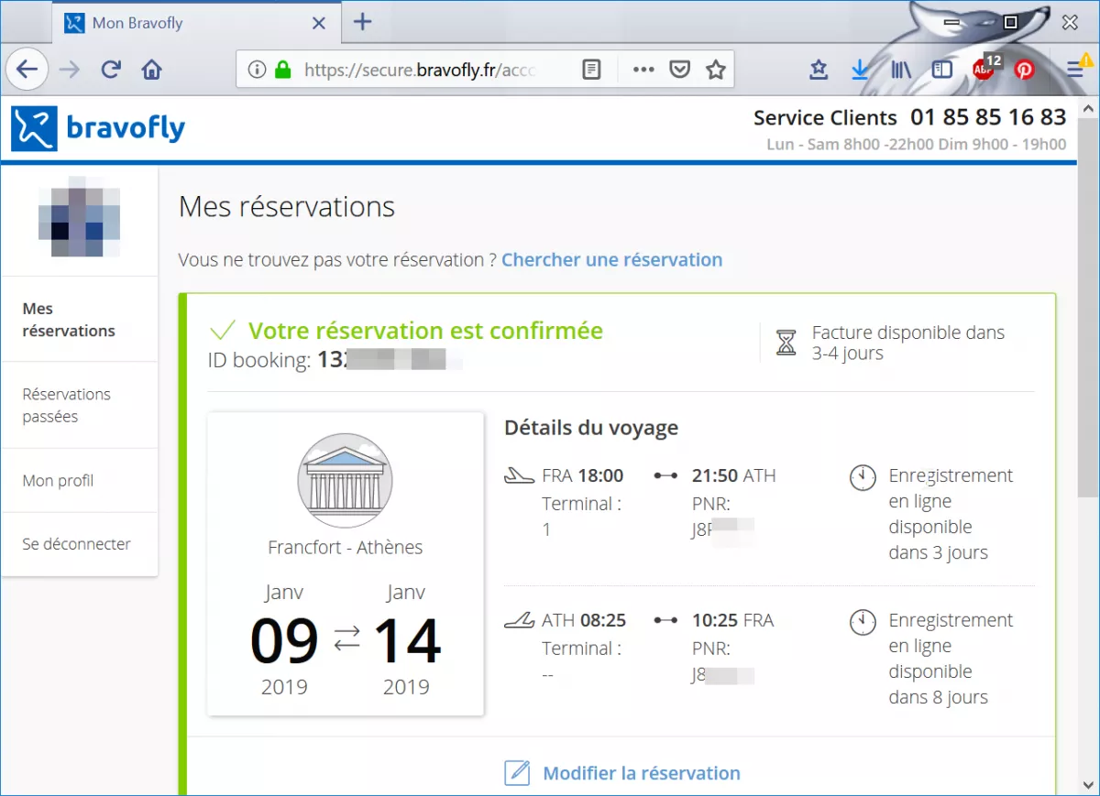Click the Facture disponible dans 3-4 jours text
The width and height of the screenshot is (1100, 796).
(908, 343)
